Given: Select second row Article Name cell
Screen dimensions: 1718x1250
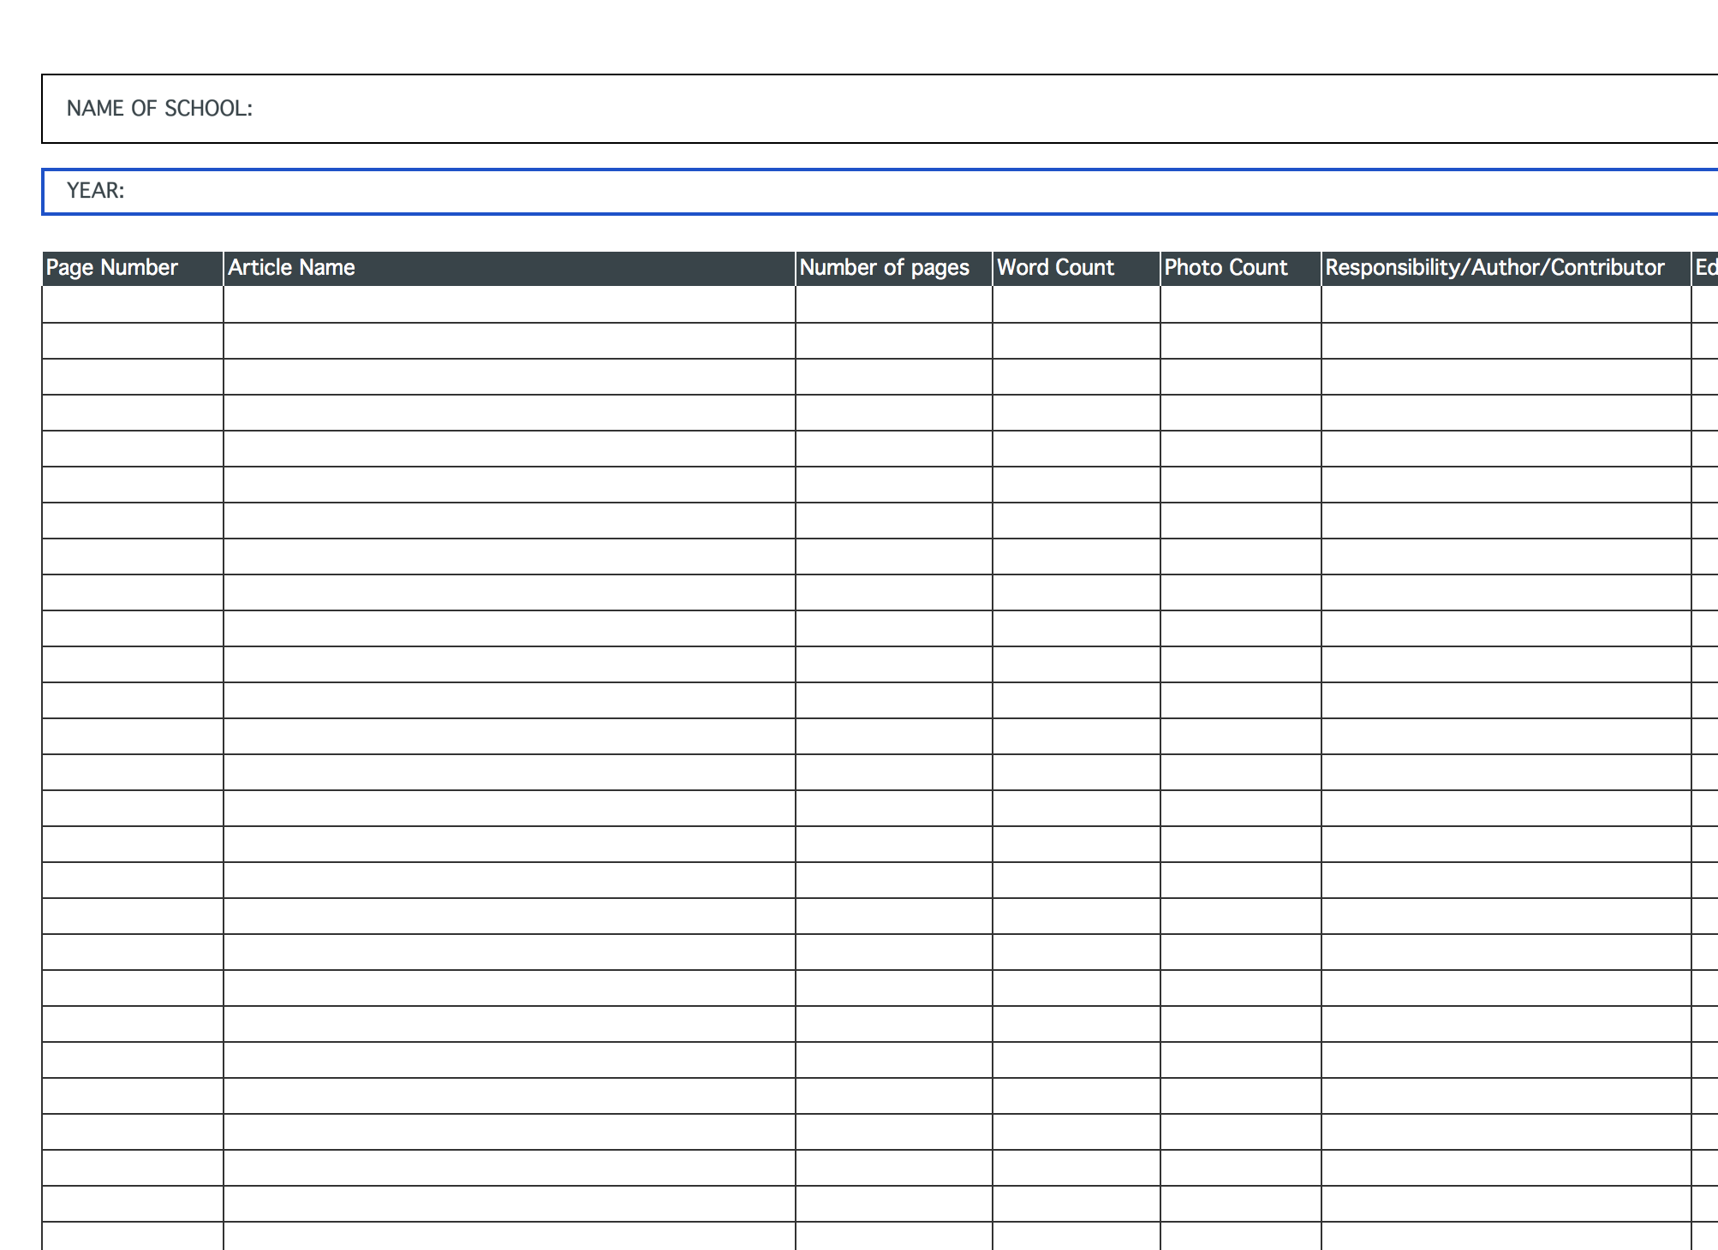Looking at the screenshot, I should tap(509, 341).
